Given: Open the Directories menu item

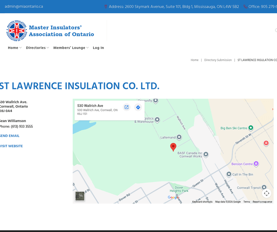Looking at the screenshot, I should click(x=36, y=48).
